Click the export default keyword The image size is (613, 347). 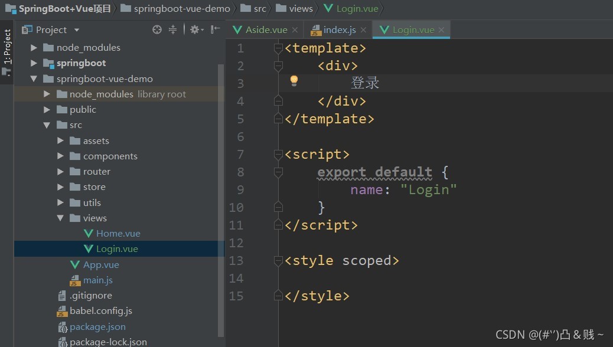374,172
